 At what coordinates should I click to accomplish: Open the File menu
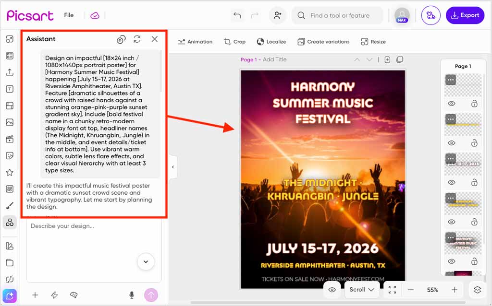click(69, 15)
